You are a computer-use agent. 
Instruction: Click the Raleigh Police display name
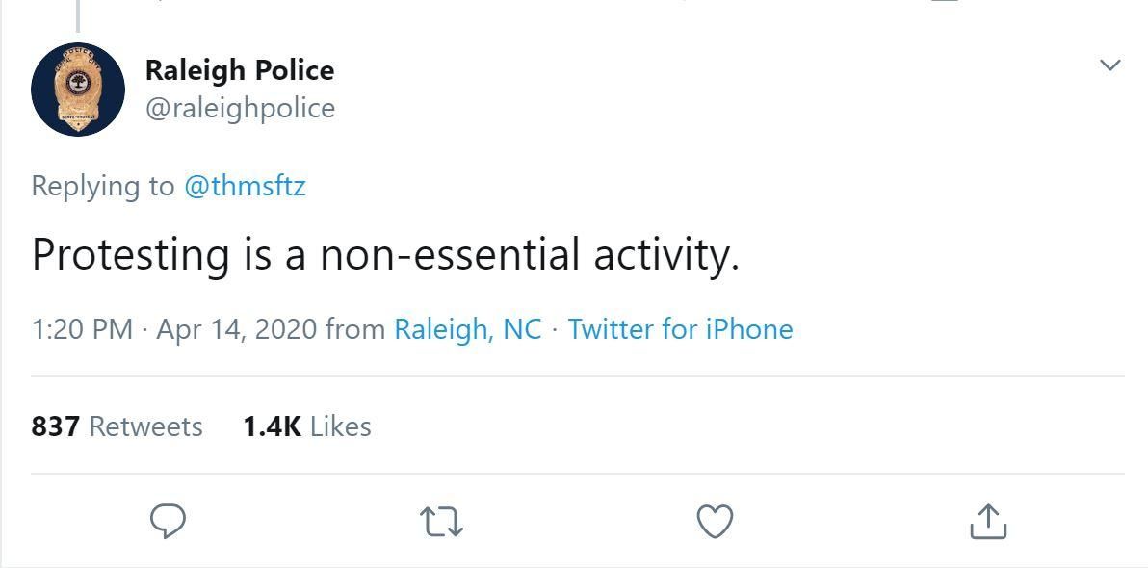[240, 70]
